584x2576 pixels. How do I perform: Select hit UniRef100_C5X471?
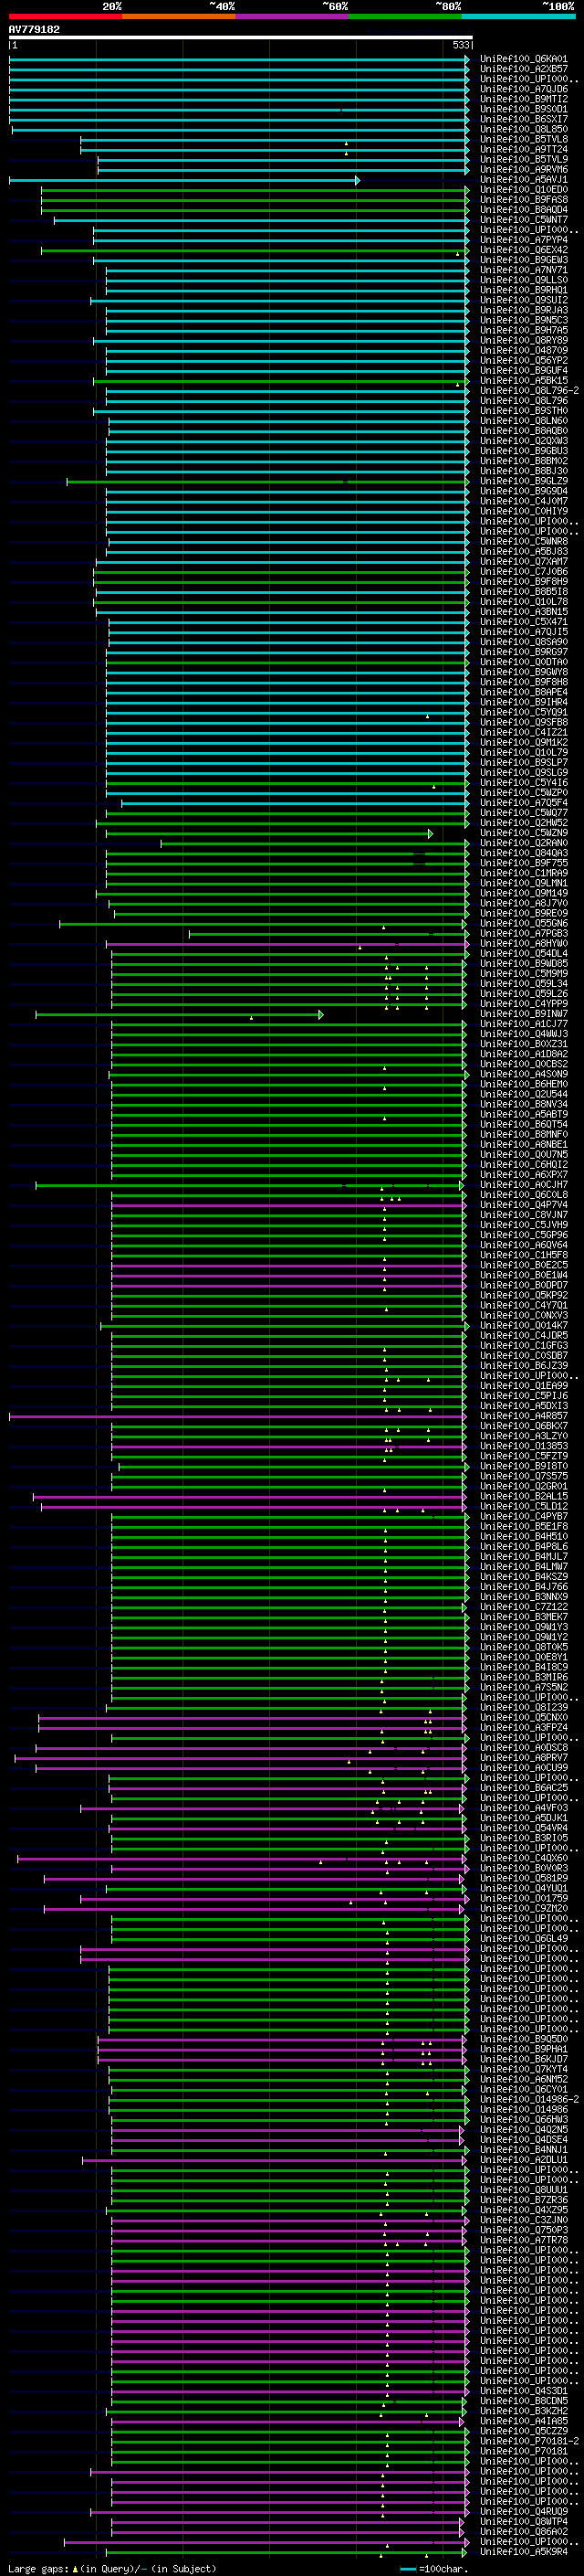point(524,622)
